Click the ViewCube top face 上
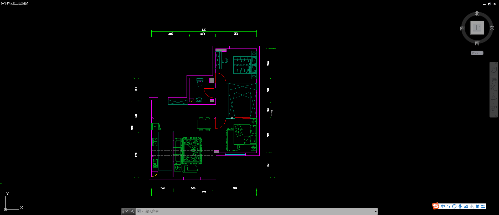The height and width of the screenshot is (215, 499). tap(477, 28)
